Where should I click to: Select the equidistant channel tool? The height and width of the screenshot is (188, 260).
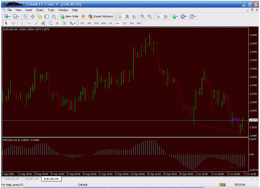pos(43,23)
